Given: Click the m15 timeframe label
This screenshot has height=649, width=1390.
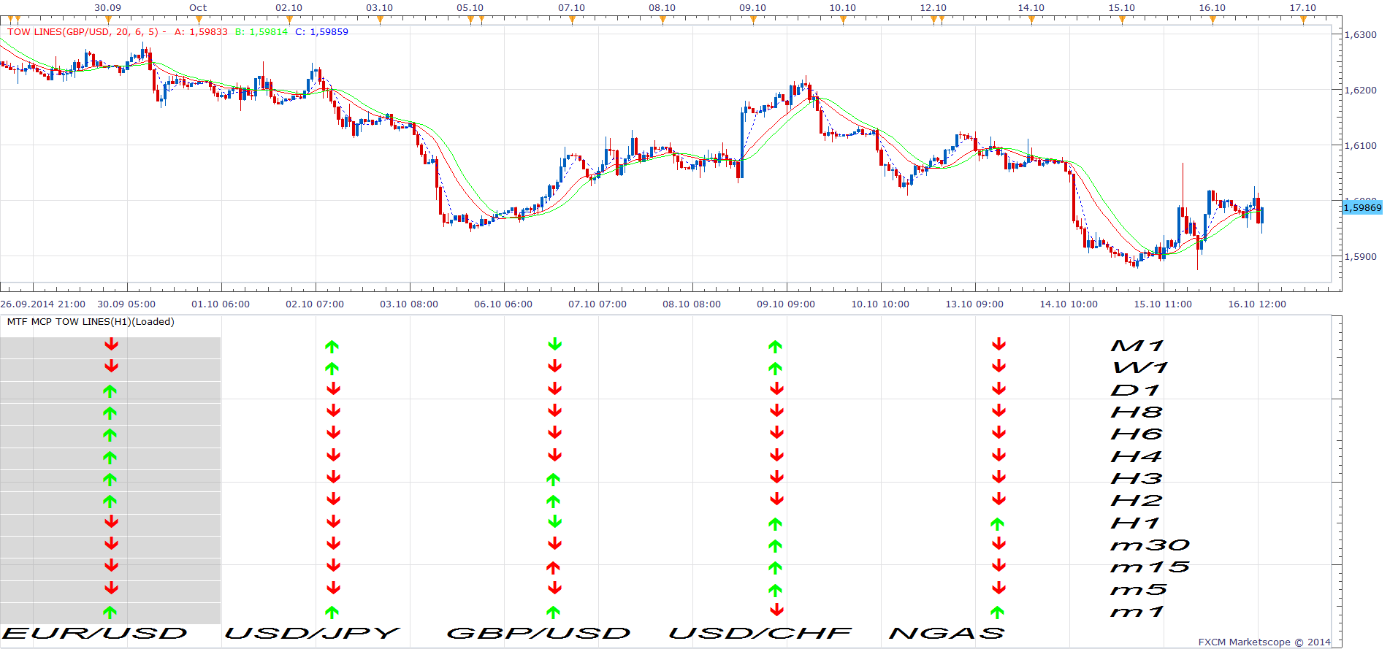Looking at the screenshot, I should pos(1150,567).
